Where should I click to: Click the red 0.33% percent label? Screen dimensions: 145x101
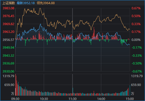click(136, 24)
